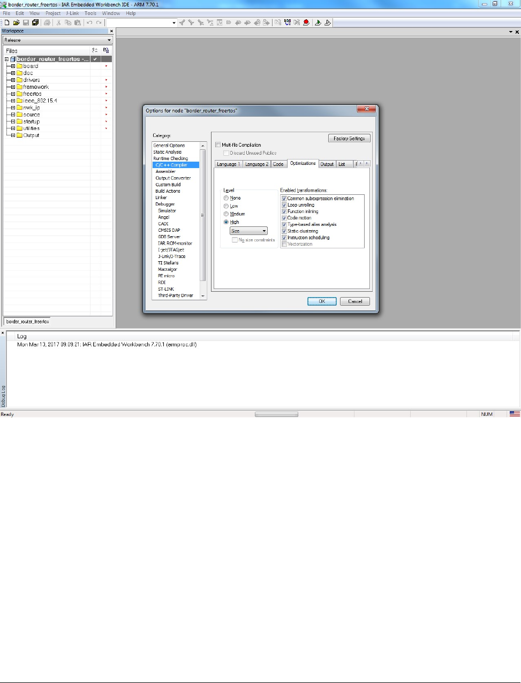This screenshot has width=521, height=683.
Task: Expand the drivers folder
Action: 13,80
